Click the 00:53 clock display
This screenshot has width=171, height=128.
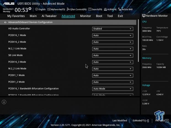point(22,10)
